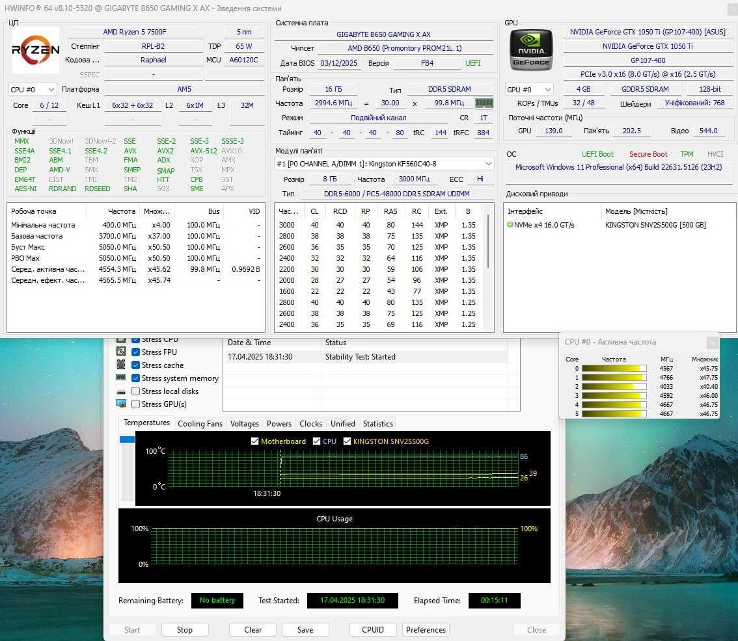Click the Secure Boot label
The height and width of the screenshot is (641, 738).
click(648, 154)
